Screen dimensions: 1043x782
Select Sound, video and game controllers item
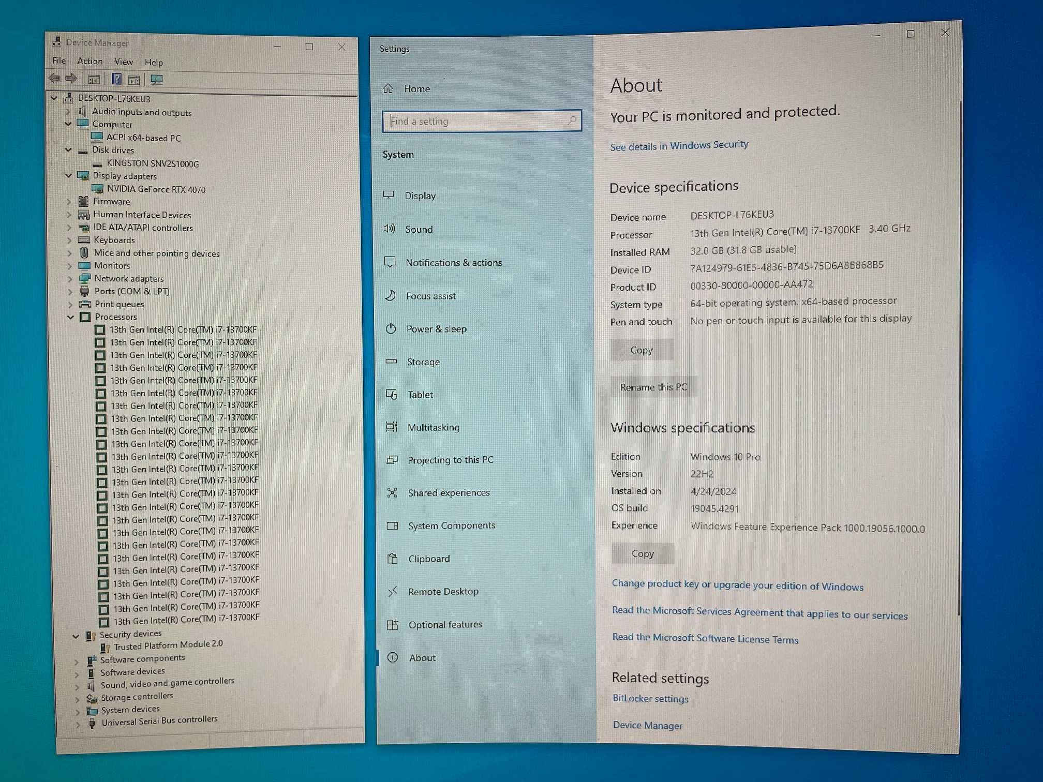pyautogui.click(x=167, y=683)
